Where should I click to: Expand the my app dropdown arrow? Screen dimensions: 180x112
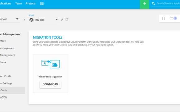coord(57,19)
